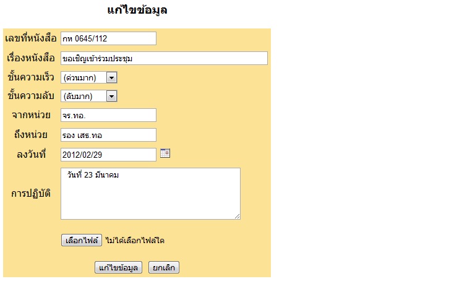Click the จากหน่วย input field
Screen dimensions: 475x297
(x=108, y=115)
